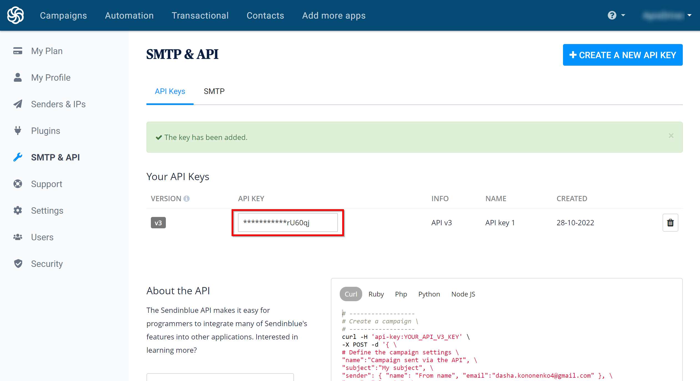This screenshot has width=700, height=381.
Task: Click the Plugins plug icon
Action: [x=18, y=131]
